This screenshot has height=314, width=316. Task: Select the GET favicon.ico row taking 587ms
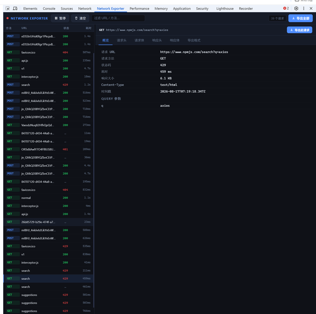click(x=48, y=52)
